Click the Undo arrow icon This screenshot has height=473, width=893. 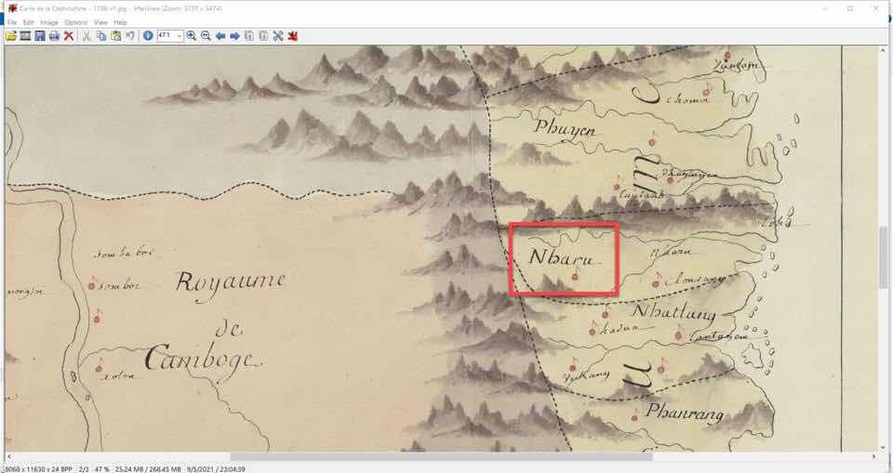[130, 36]
